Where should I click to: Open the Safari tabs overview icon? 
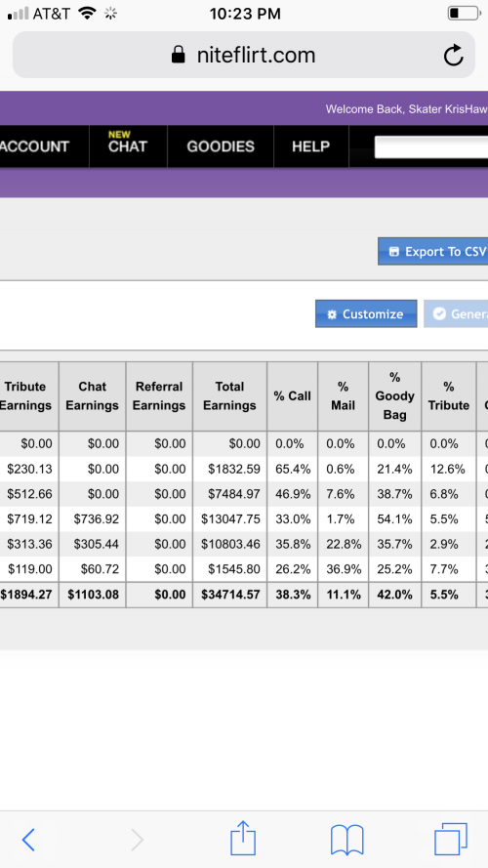point(450,840)
